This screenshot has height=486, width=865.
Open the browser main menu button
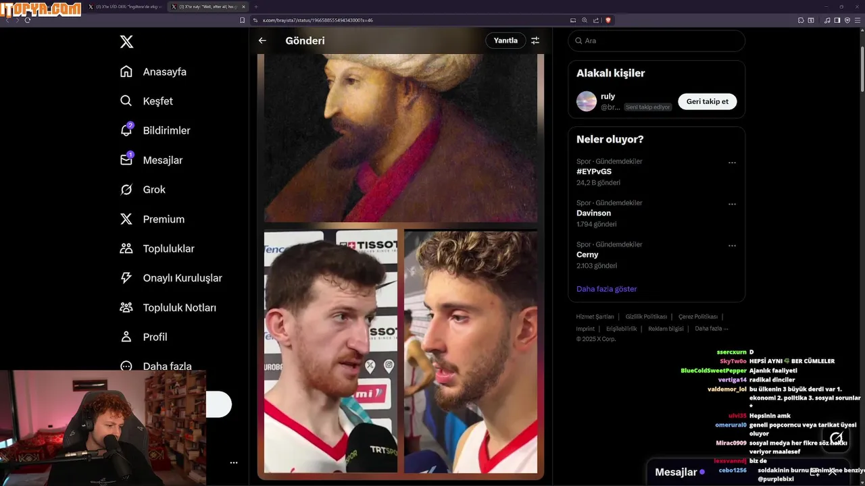[858, 20]
